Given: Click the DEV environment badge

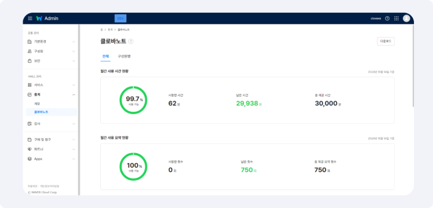Looking at the screenshot, I should pyautogui.click(x=120, y=18).
